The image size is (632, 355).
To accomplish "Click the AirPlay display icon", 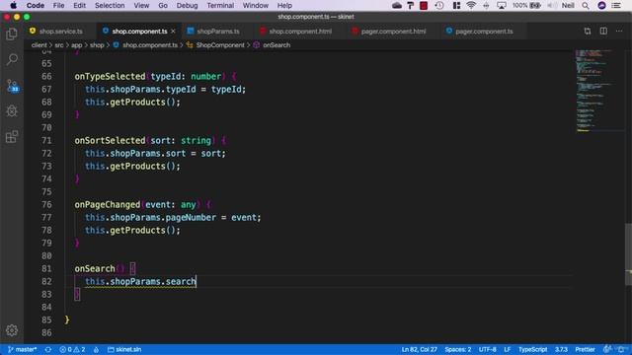I will click(x=502, y=5).
